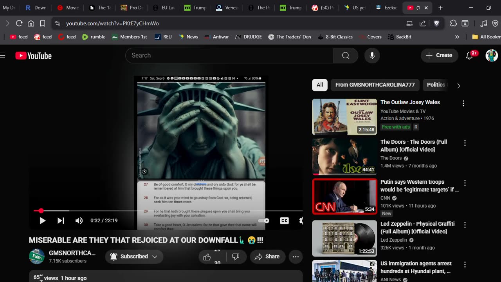Open a new browser tab

pos(440,8)
